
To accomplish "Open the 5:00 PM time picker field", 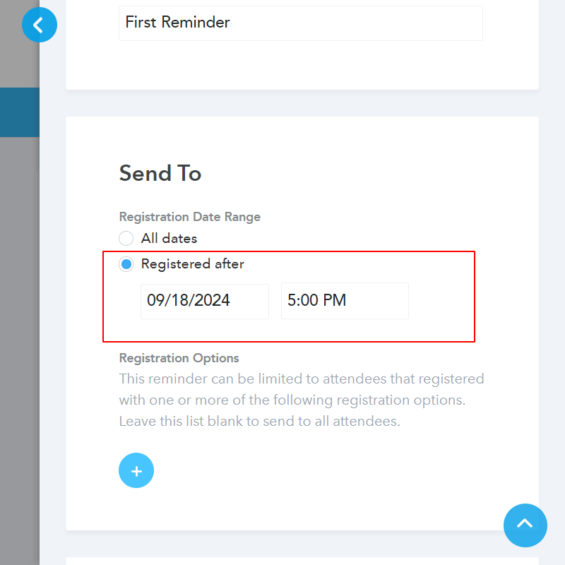I will (345, 301).
